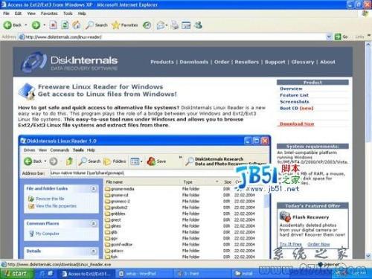This screenshot has width=372, height=279.
Task: Click the Edit page toolbar icon
Action: point(186,25)
